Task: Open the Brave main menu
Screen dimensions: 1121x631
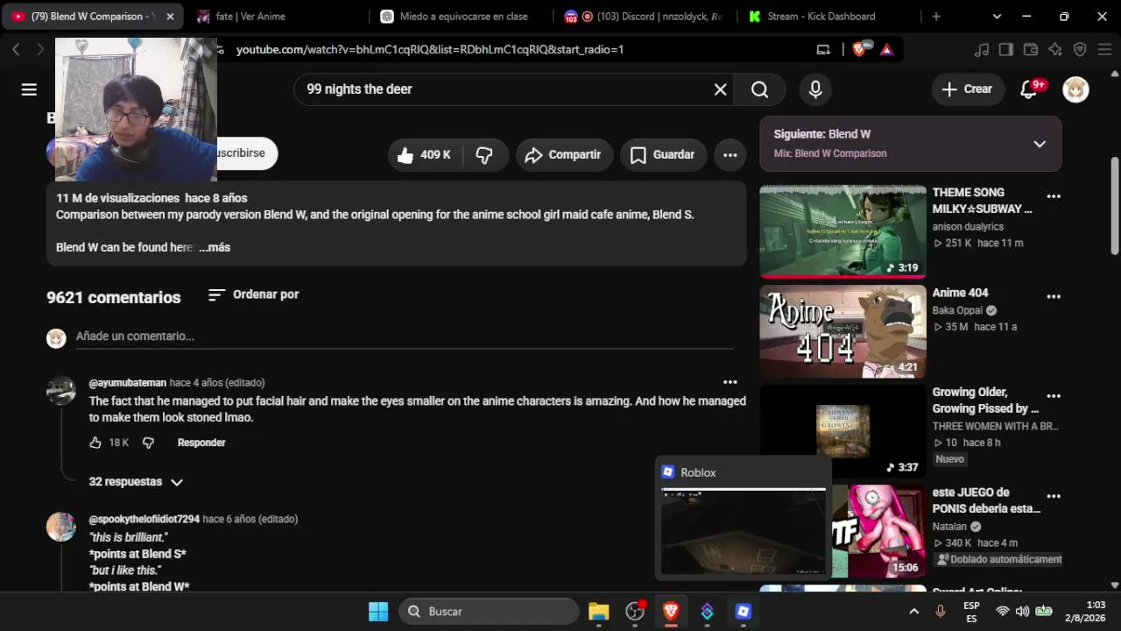Action: point(1104,50)
